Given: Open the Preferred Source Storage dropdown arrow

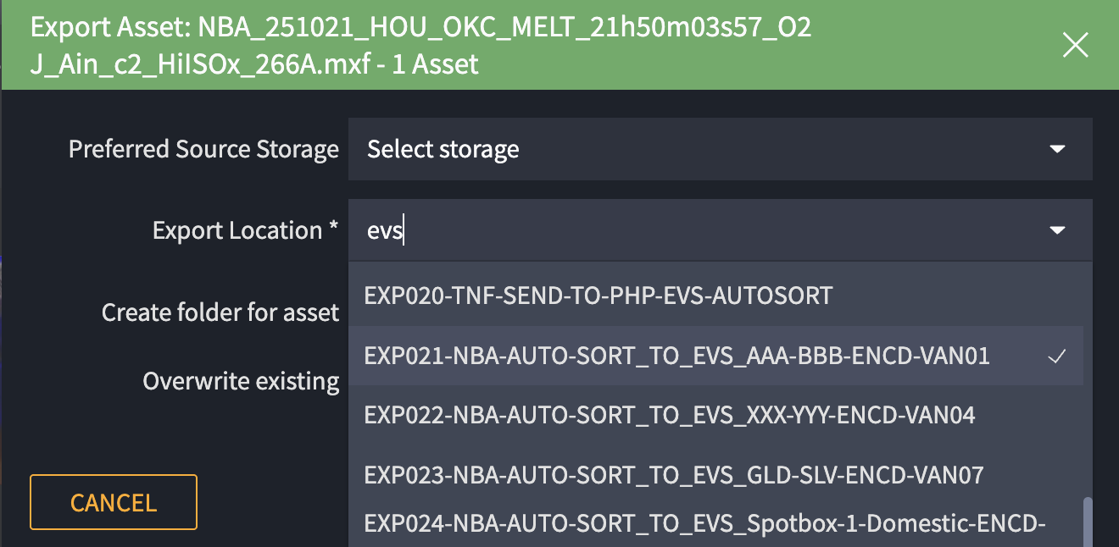Looking at the screenshot, I should [1057, 150].
